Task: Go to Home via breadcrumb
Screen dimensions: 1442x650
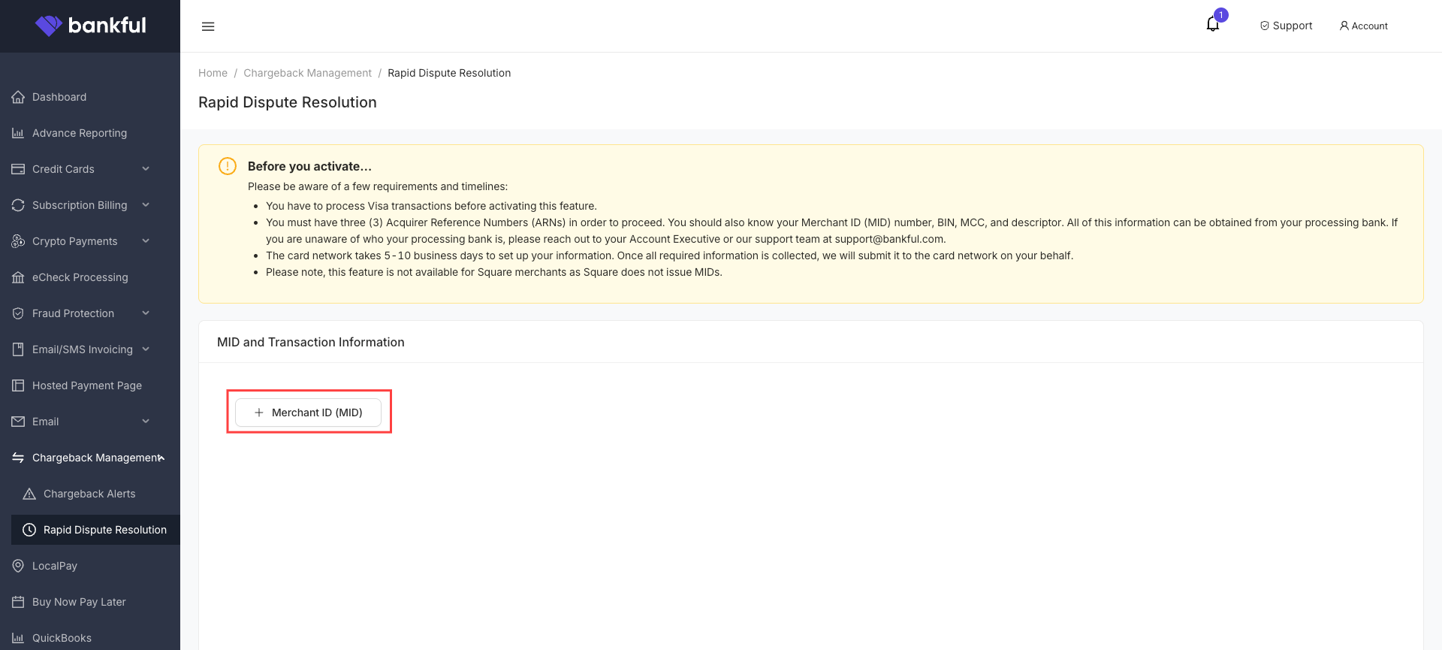Action: click(x=213, y=73)
